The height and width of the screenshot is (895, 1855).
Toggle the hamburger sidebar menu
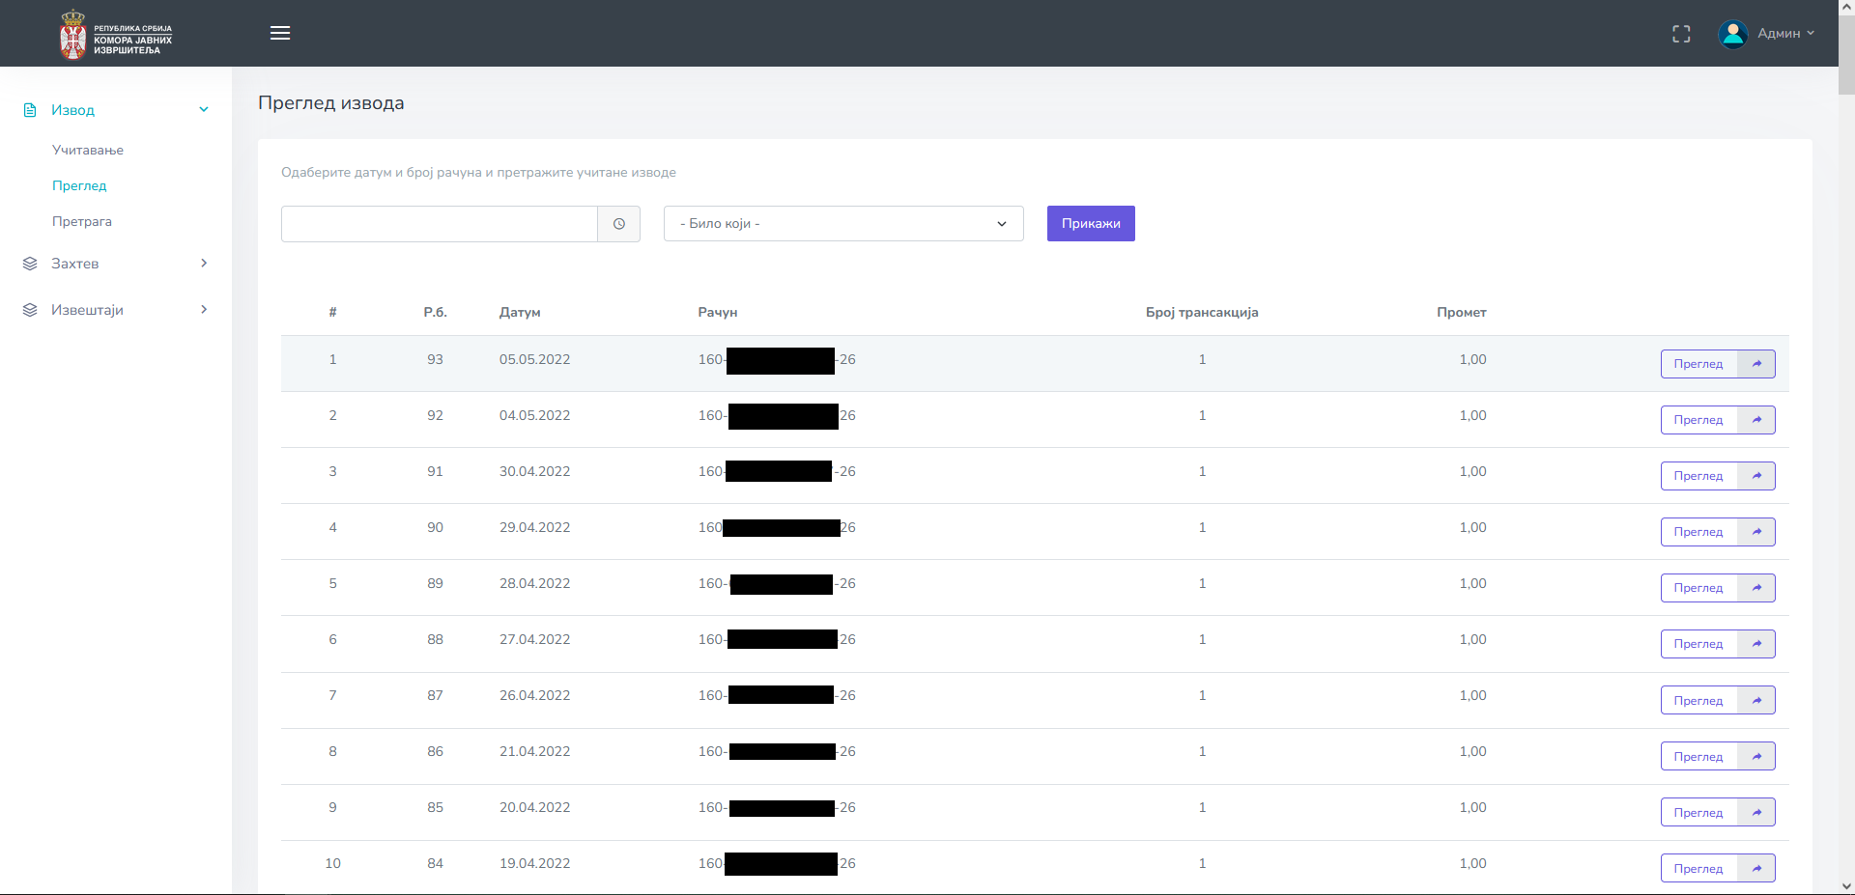click(280, 33)
